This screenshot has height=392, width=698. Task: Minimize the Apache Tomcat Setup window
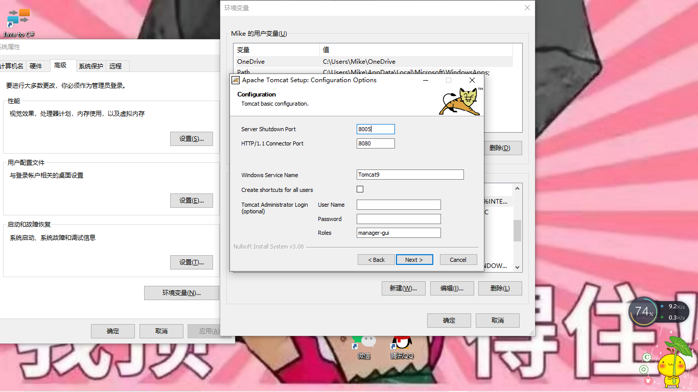coord(425,80)
